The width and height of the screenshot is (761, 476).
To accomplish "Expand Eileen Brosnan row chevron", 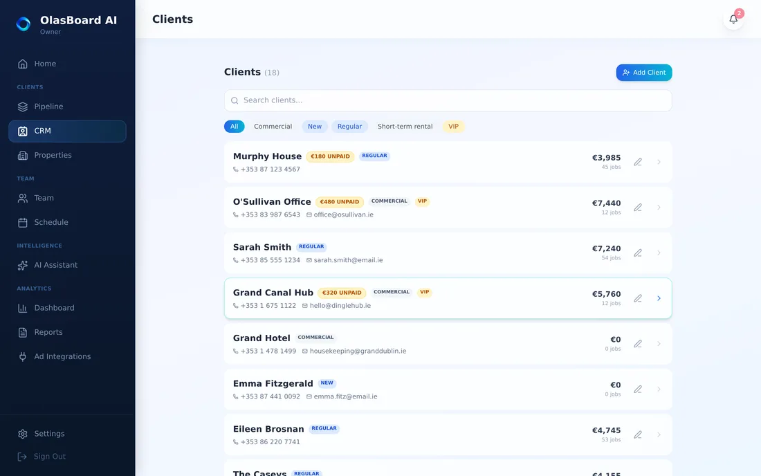I will [x=659, y=434].
